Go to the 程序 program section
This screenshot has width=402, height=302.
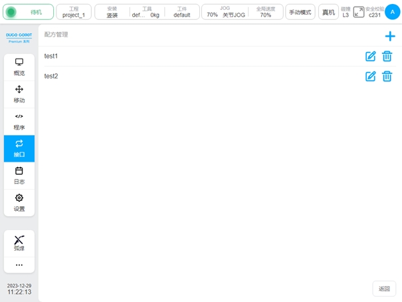pyautogui.click(x=19, y=122)
